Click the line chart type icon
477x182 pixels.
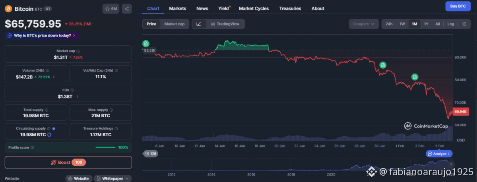199,24
